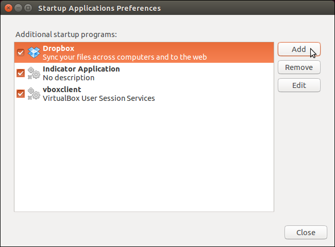Uncheck the Dropbox startup checkbox

[x=21, y=52]
